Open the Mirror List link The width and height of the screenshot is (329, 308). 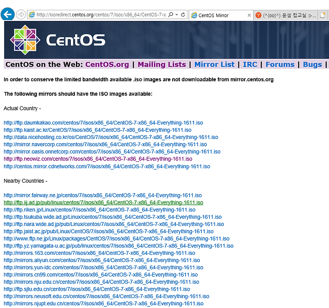[214, 64]
